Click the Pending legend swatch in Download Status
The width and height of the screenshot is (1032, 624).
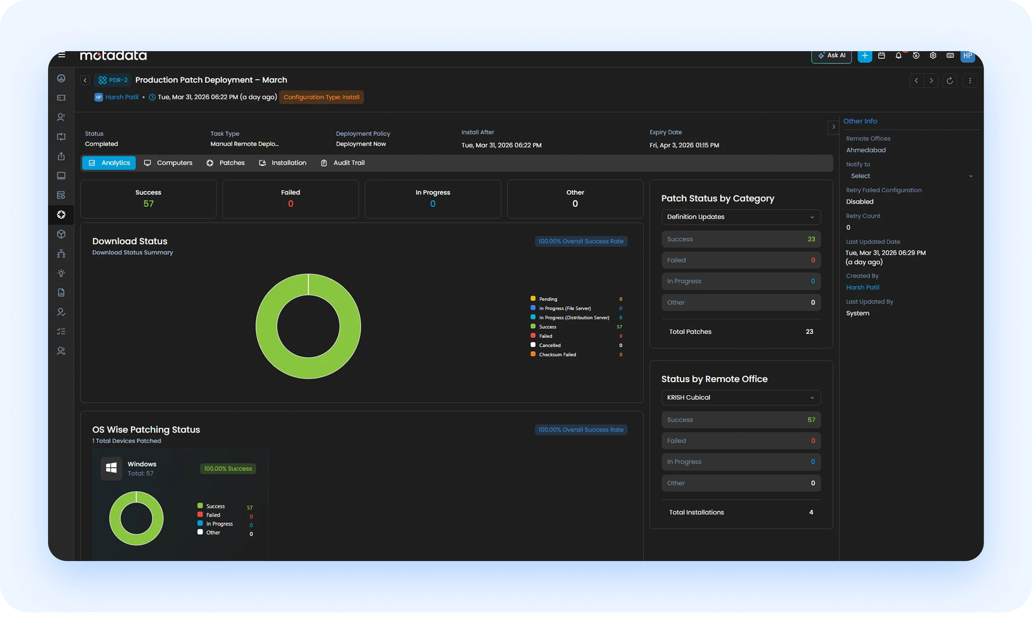pyautogui.click(x=533, y=299)
